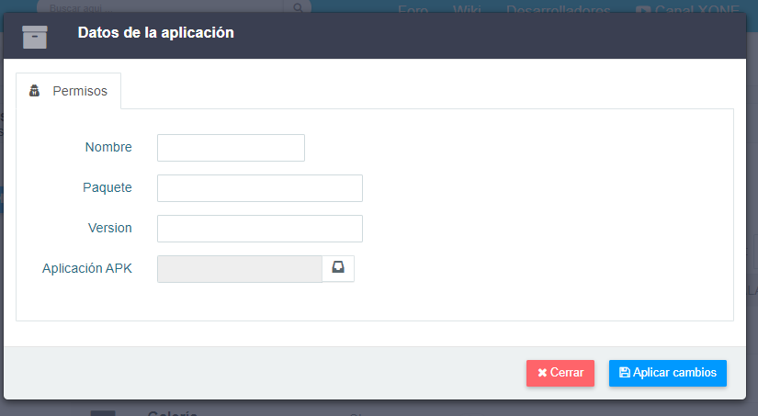Focus the Version text field

click(x=260, y=229)
